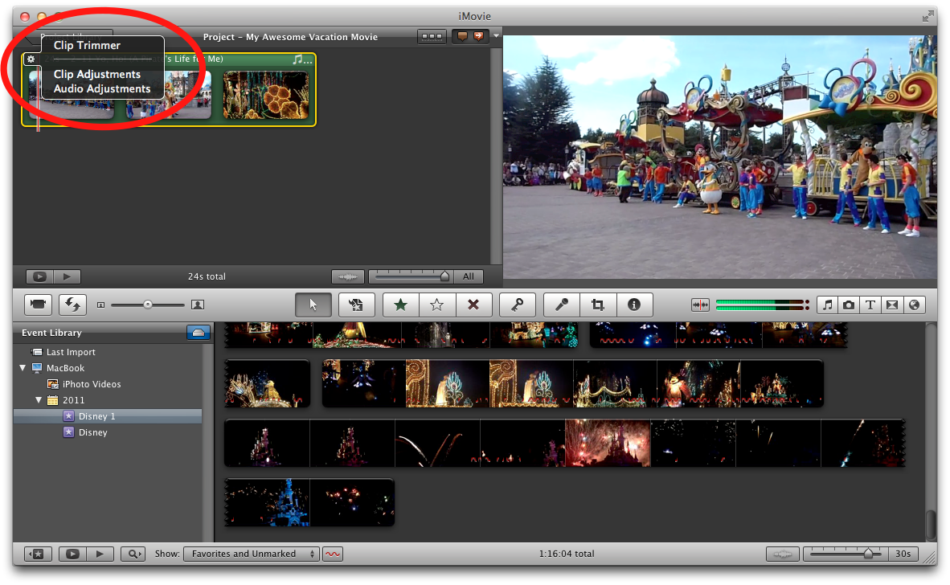Open the crop and rotate tool

click(597, 305)
